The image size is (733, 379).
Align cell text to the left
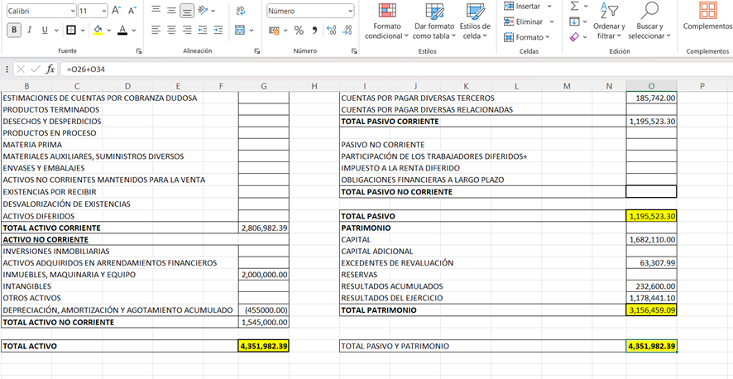pyautogui.click(x=156, y=30)
